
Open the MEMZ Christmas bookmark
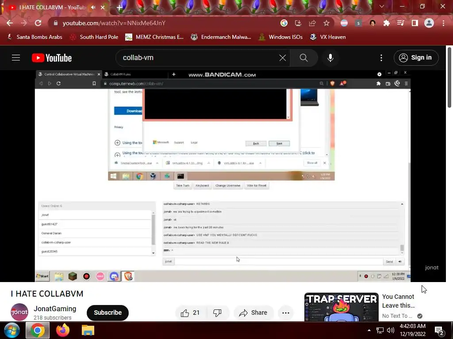click(x=154, y=37)
